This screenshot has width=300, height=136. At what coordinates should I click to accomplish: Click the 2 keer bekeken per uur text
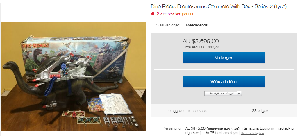click(x=175, y=14)
